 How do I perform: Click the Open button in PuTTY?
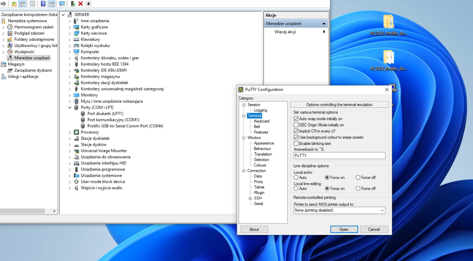344,229
